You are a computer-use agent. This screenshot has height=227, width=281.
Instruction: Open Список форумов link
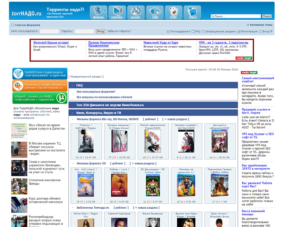(x=27, y=25)
